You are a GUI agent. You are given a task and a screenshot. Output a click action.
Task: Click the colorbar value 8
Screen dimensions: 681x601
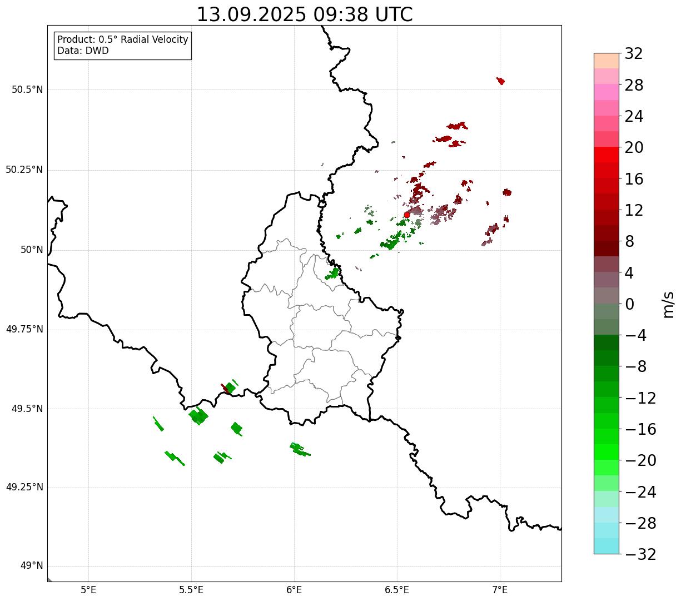coord(629,241)
